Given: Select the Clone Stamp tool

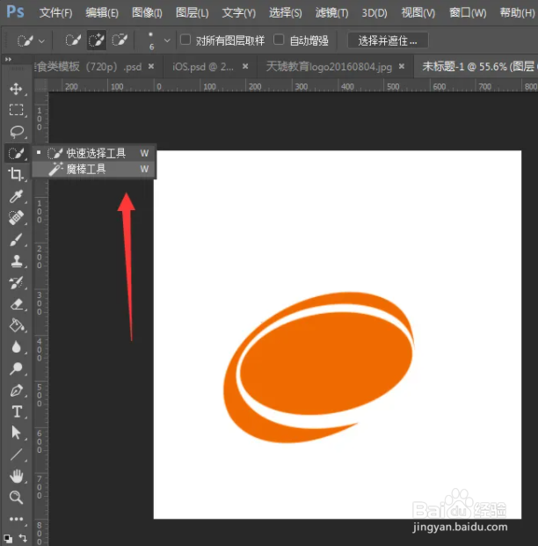Looking at the screenshot, I should click(x=16, y=261).
